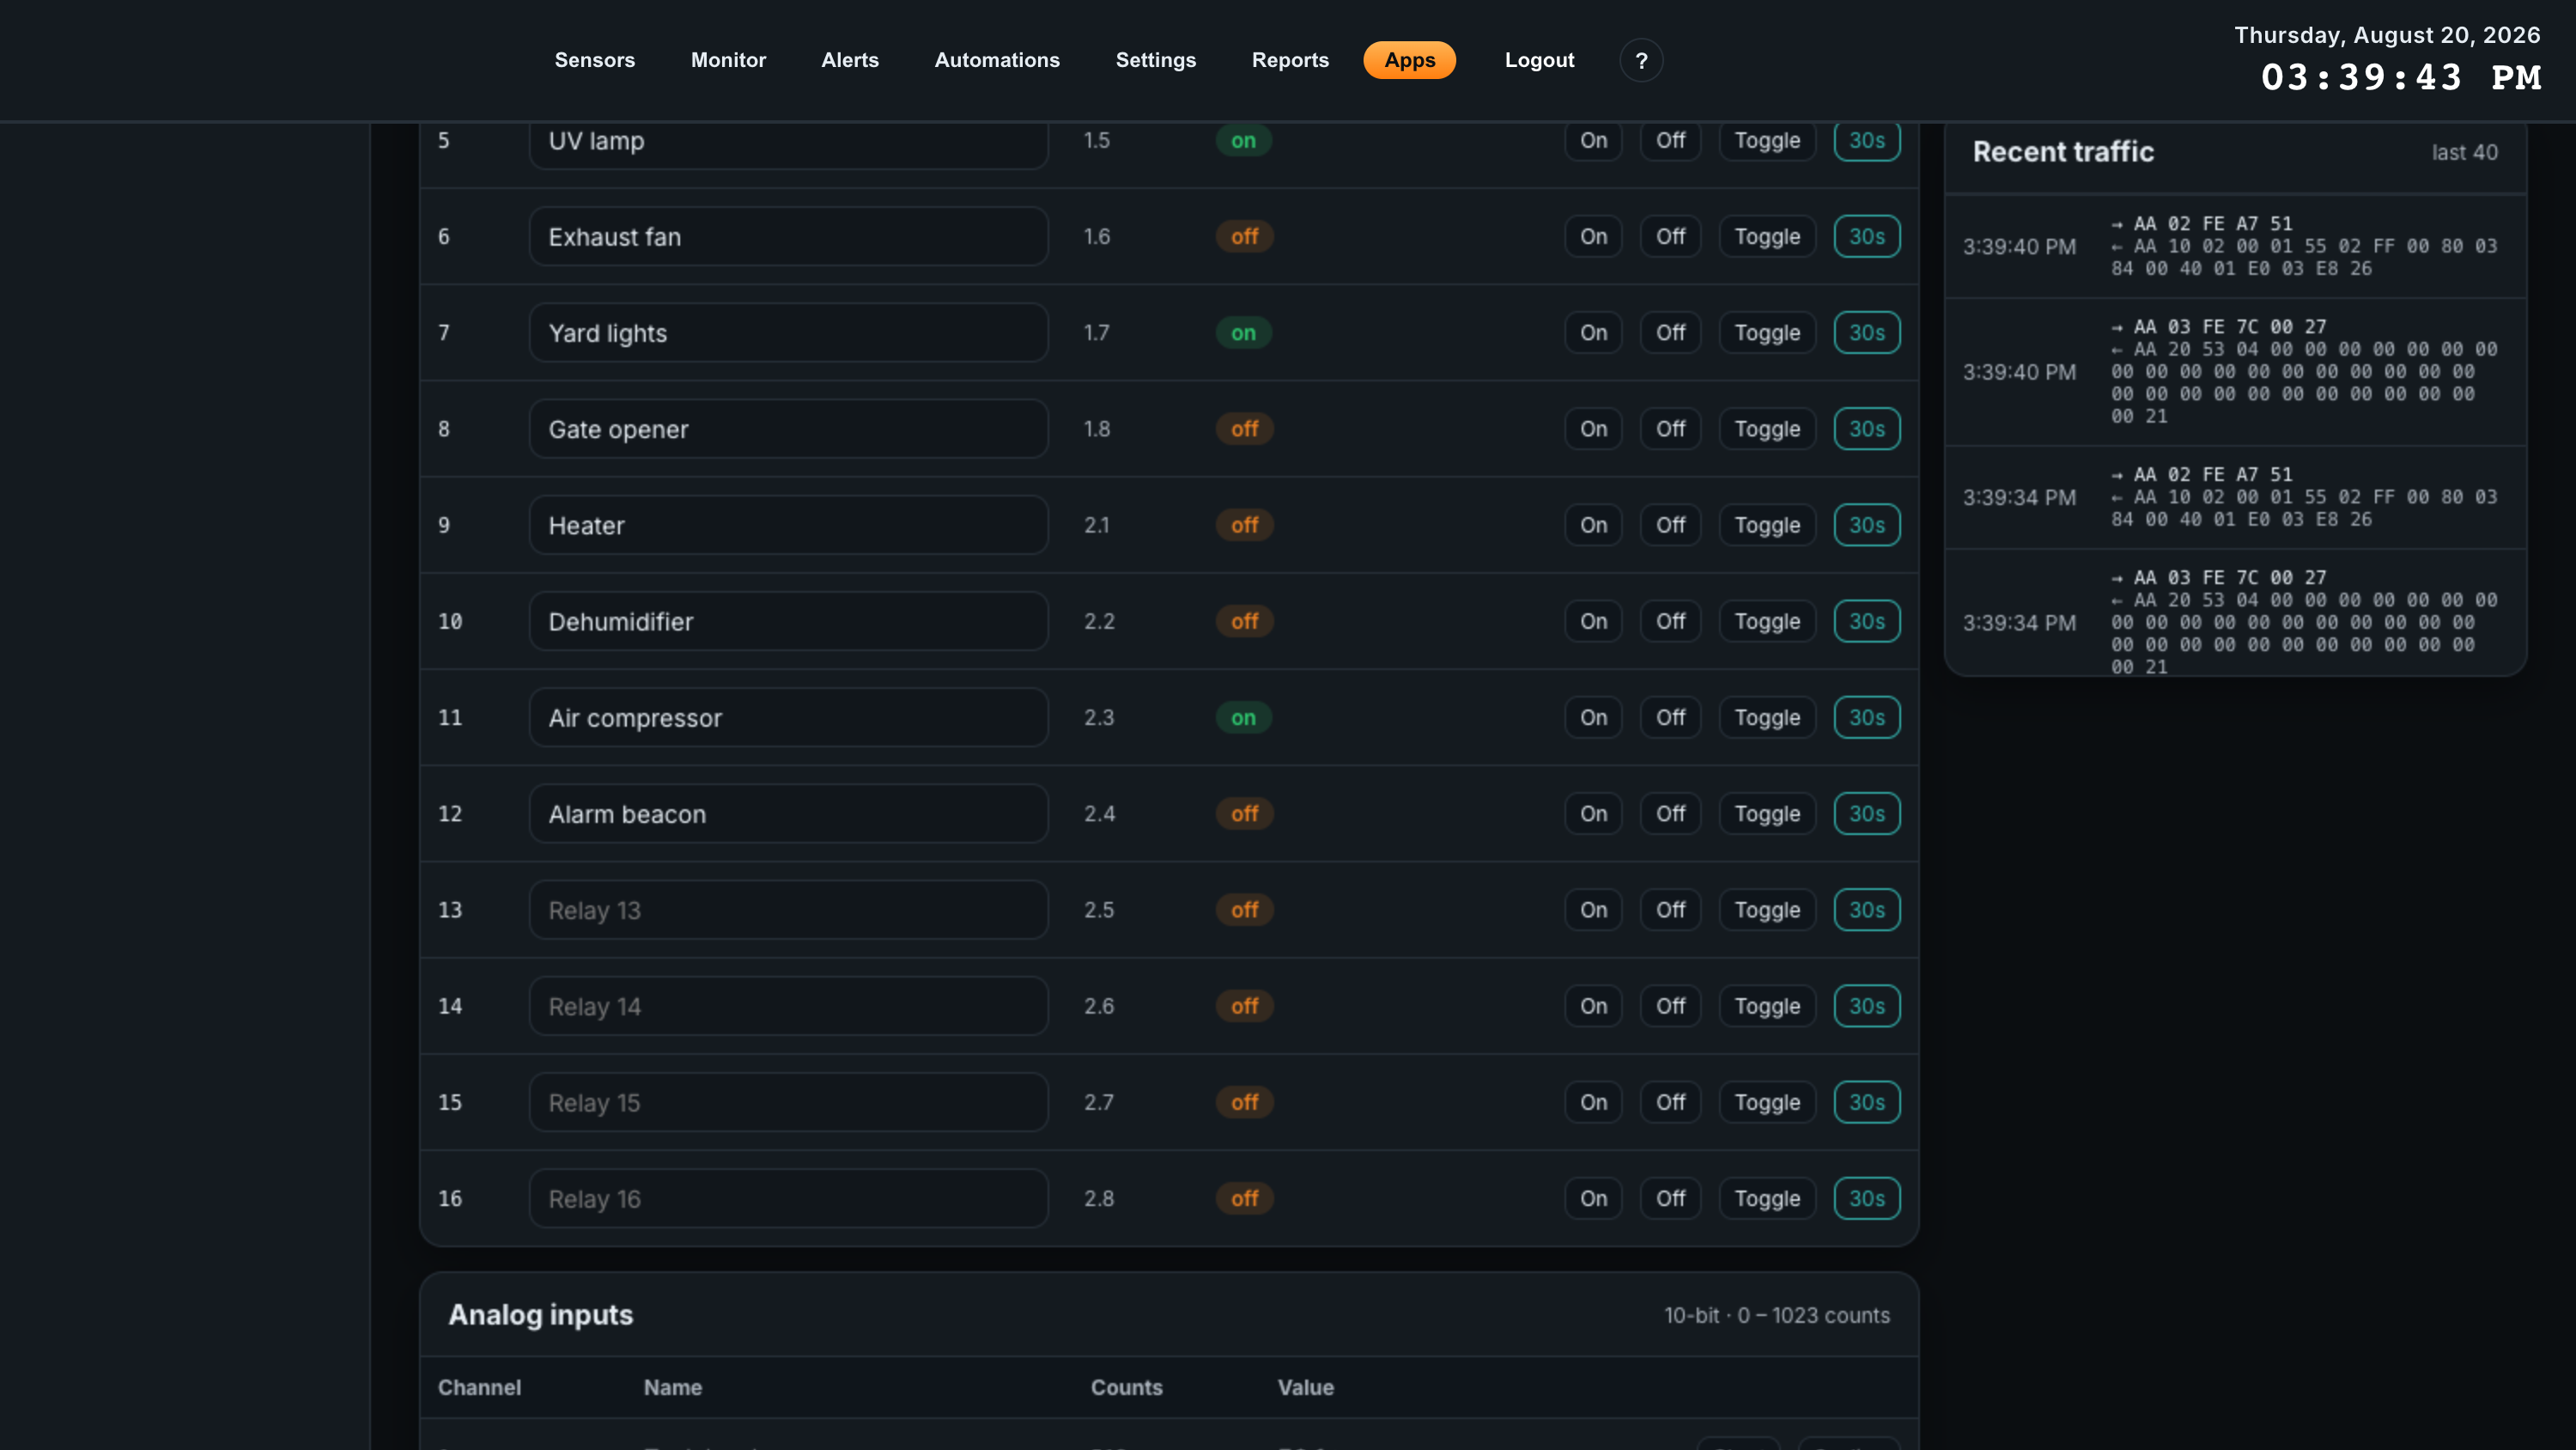Toggle the Alarm beacon relay
This screenshot has width=2576, height=1450.
[x=1767, y=813]
